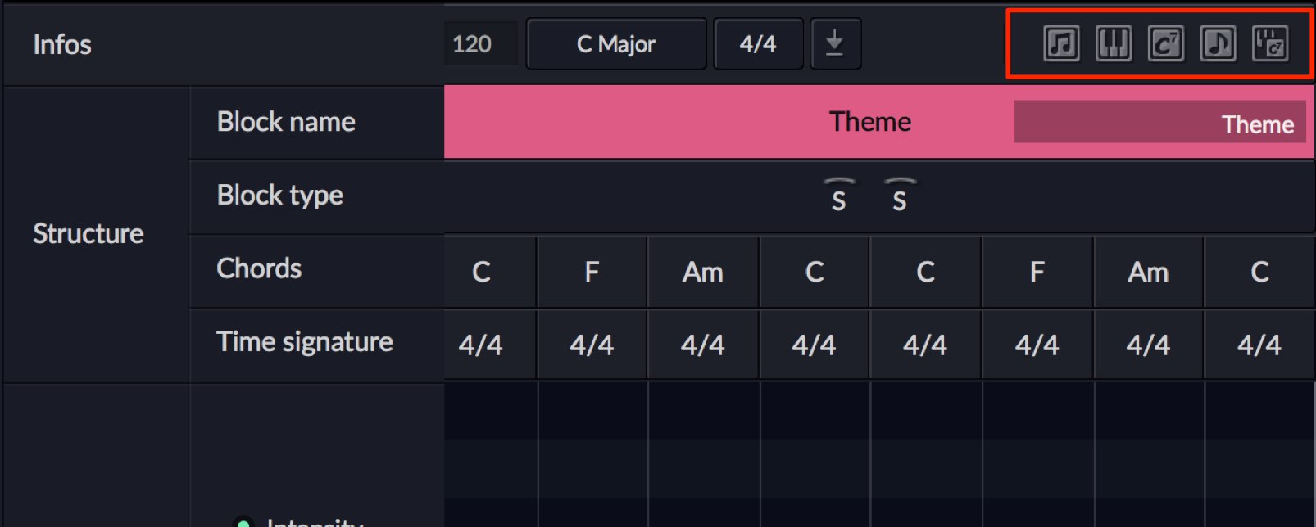
Task: Open the 4/4 time signature selector in Infos
Action: click(x=758, y=43)
